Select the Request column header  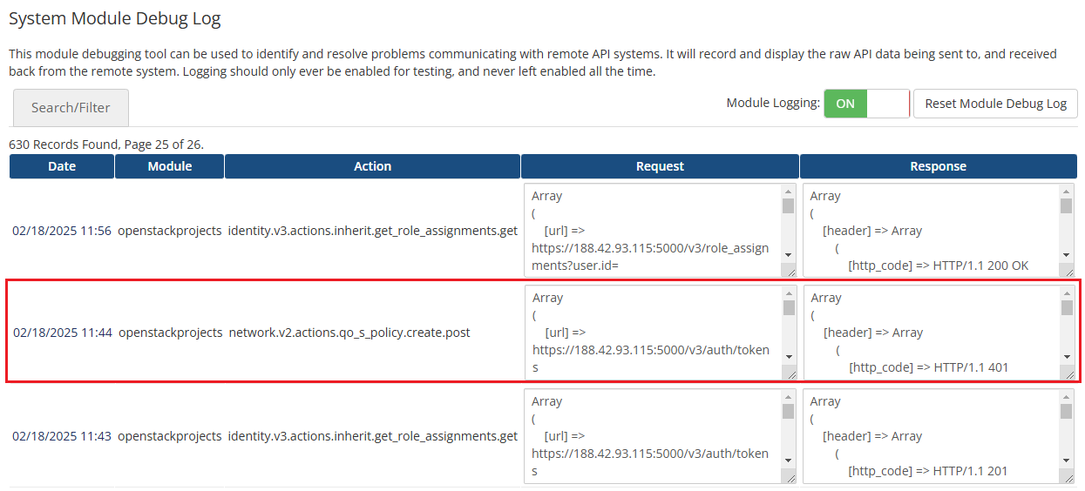click(661, 166)
